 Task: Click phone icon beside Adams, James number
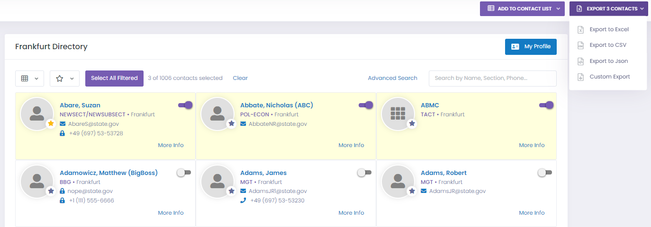point(243,201)
